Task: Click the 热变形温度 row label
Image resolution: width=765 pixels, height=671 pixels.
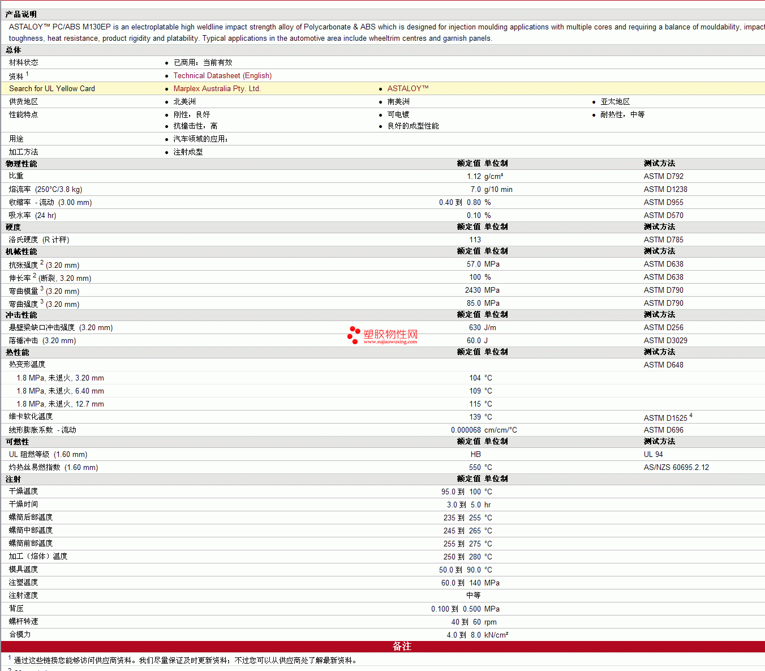Action: tap(27, 364)
